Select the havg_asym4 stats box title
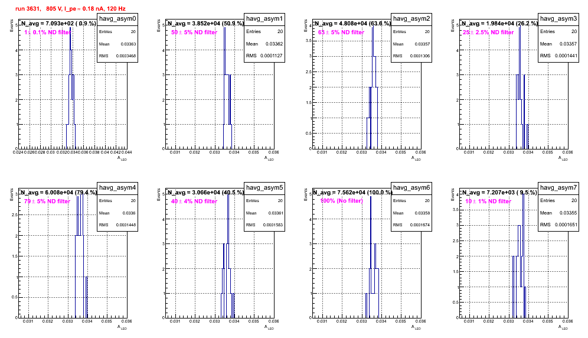This screenshot has height=338, width=588. [x=117, y=188]
